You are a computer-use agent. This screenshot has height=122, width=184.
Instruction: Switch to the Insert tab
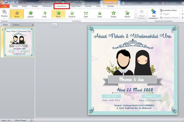[24, 6]
